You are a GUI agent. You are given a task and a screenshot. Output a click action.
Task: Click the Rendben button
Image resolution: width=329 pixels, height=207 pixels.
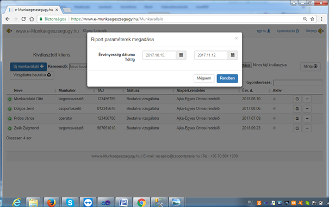(x=227, y=79)
